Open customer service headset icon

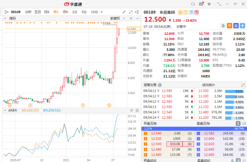click(193, 4)
